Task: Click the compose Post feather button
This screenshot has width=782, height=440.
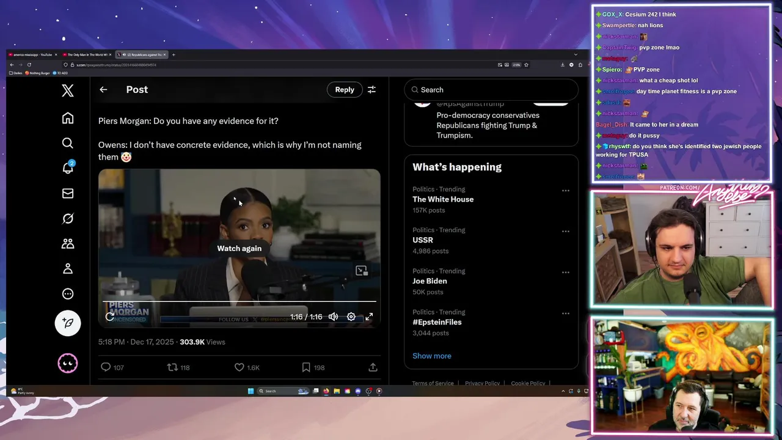Action: (x=68, y=323)
